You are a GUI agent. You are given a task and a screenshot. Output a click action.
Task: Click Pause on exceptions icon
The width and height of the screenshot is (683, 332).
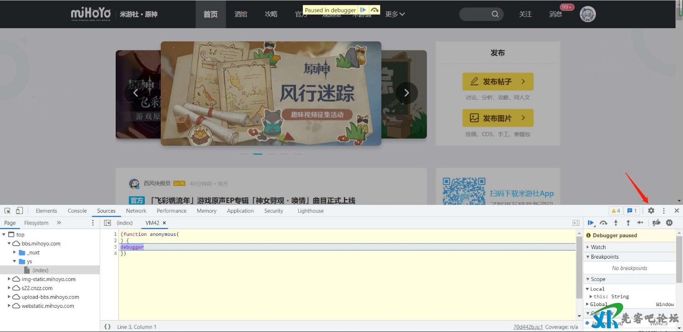tap(669, 223)
